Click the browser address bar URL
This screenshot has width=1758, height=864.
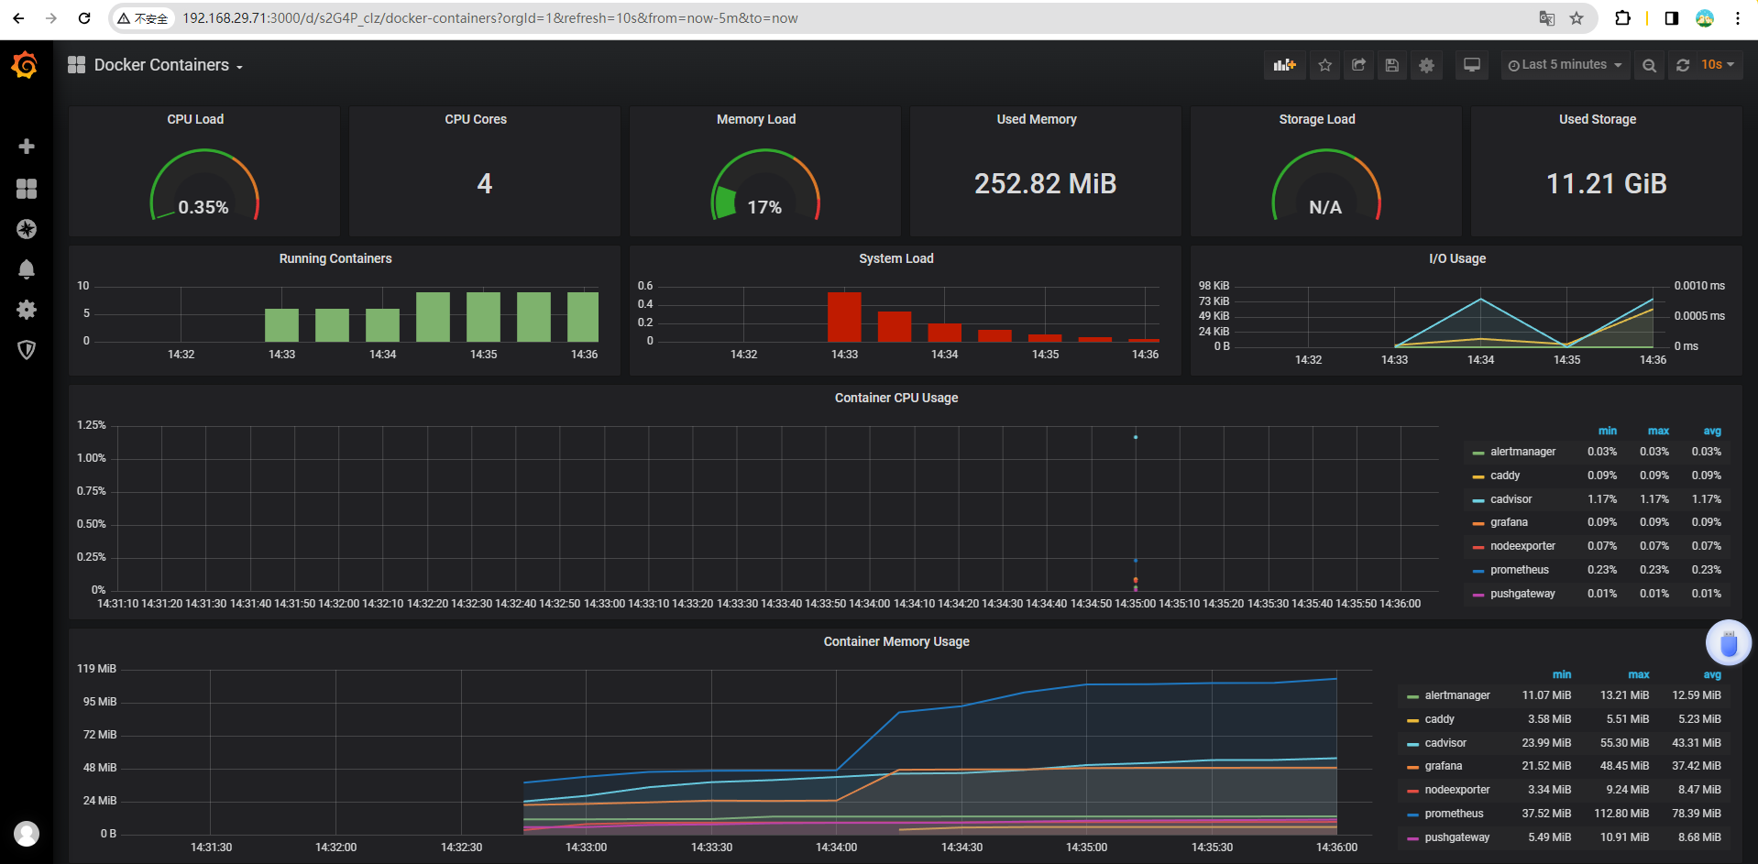489,18
